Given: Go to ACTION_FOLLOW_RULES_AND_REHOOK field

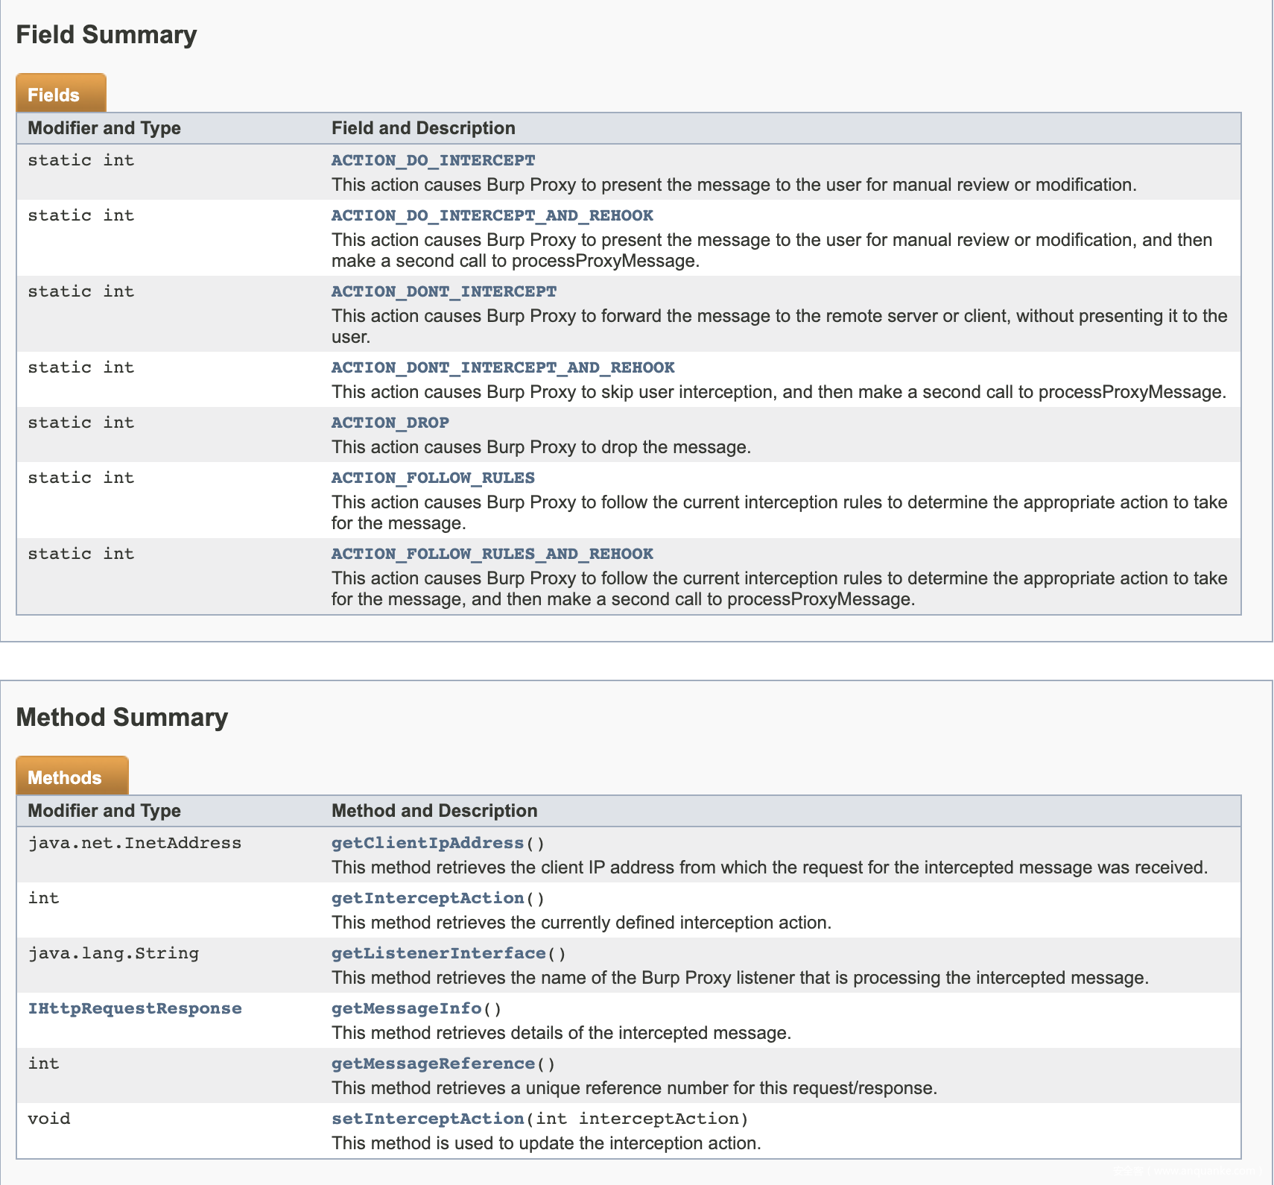Looking at the screenshot, I should [492, 554].
